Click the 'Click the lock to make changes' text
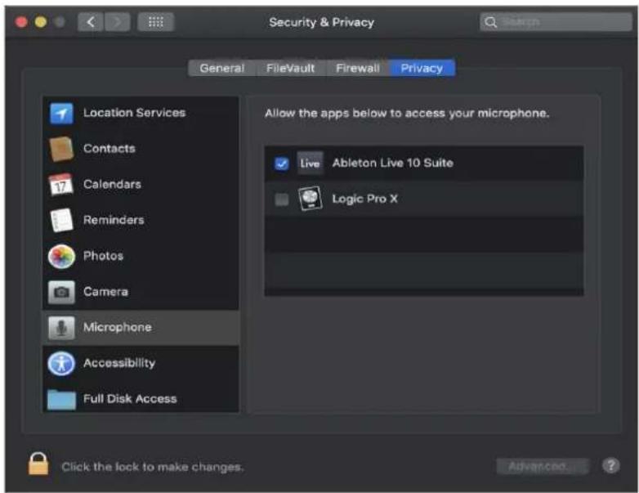 point(153,467)
